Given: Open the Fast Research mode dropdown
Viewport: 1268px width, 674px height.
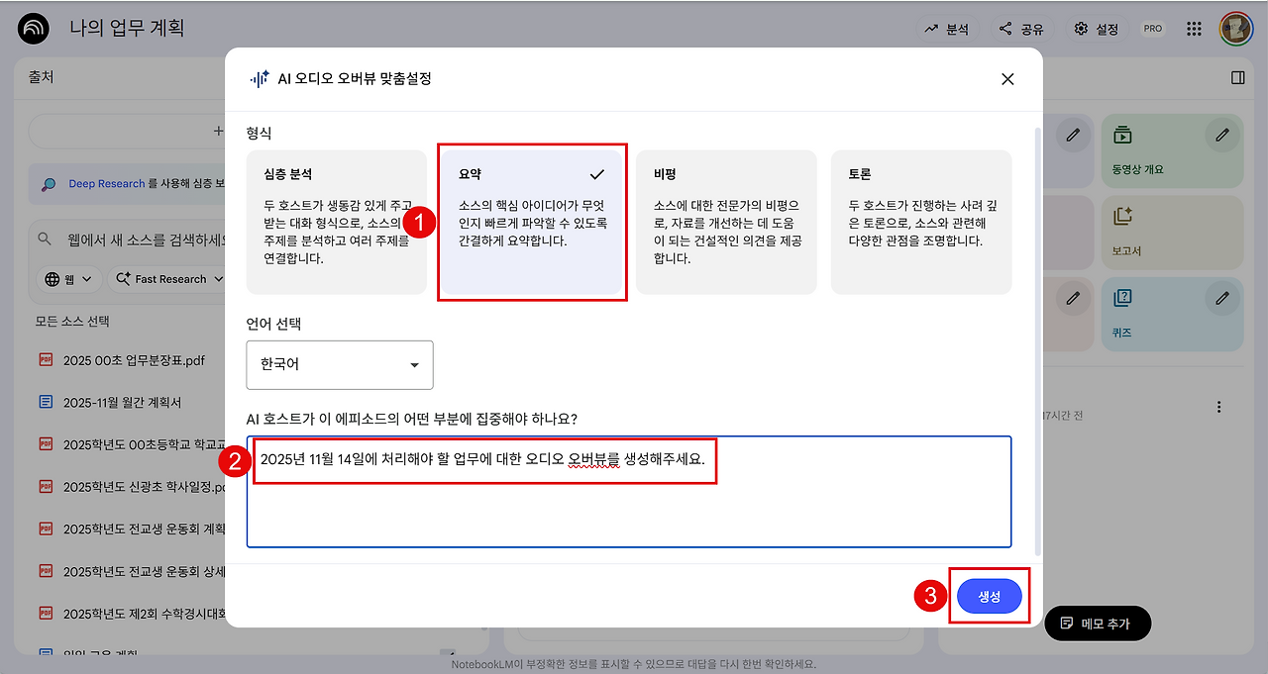Looking at the screenshot, I should 168,279.
